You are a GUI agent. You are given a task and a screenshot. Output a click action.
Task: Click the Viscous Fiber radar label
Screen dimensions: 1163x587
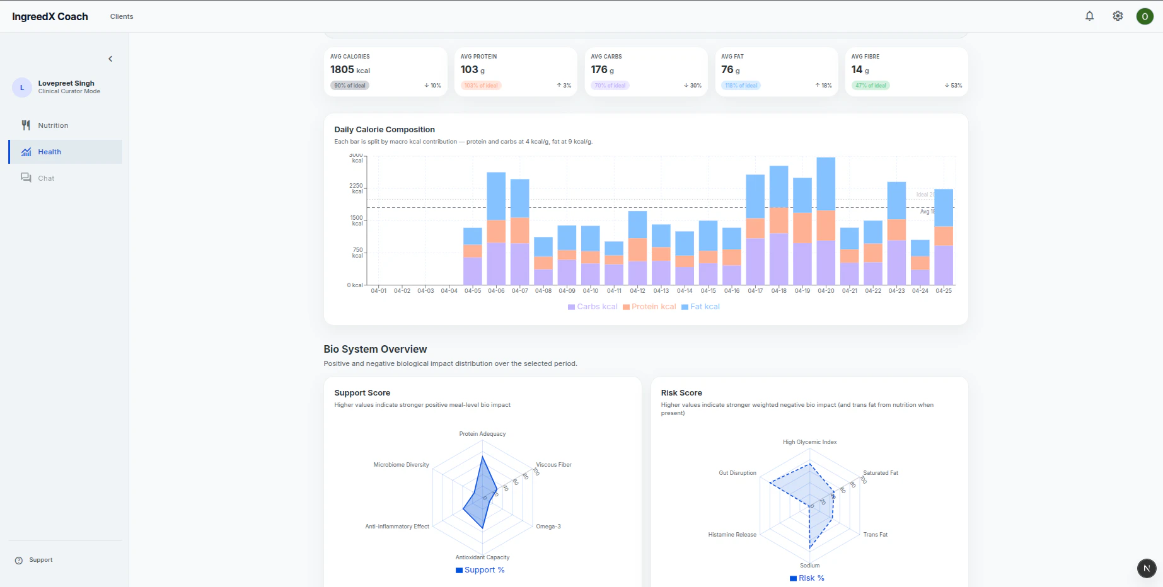click(553, 465)
